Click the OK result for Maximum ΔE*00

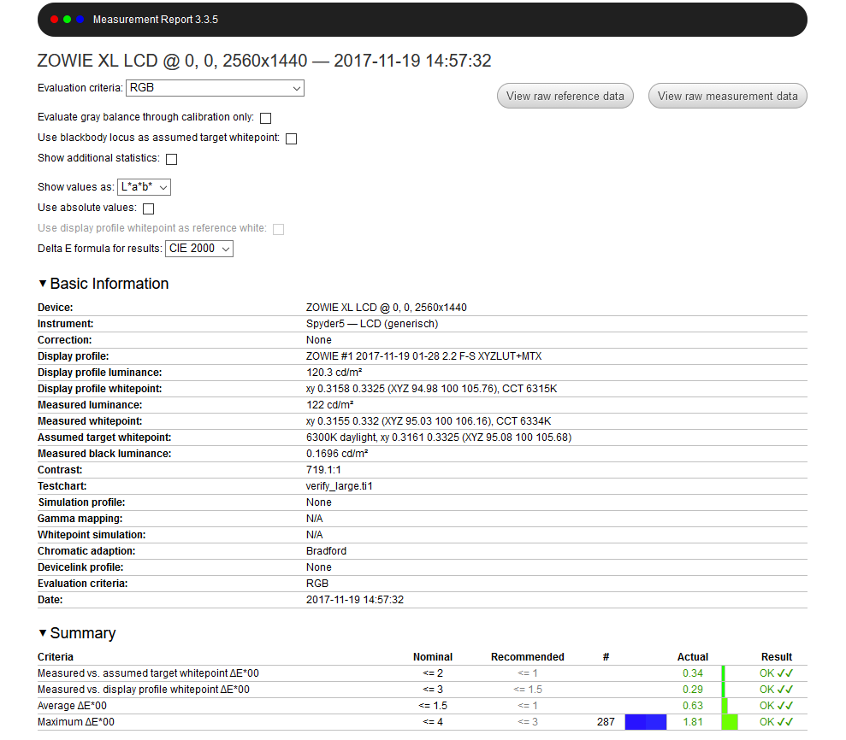[x=776, y=721]
